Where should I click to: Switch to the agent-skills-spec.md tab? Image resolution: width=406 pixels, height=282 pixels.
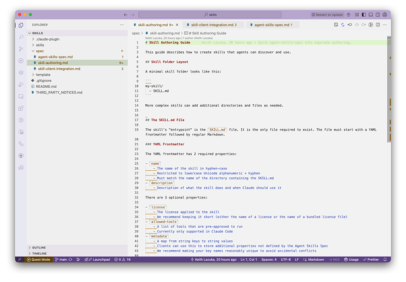click(x=271, y=25)
